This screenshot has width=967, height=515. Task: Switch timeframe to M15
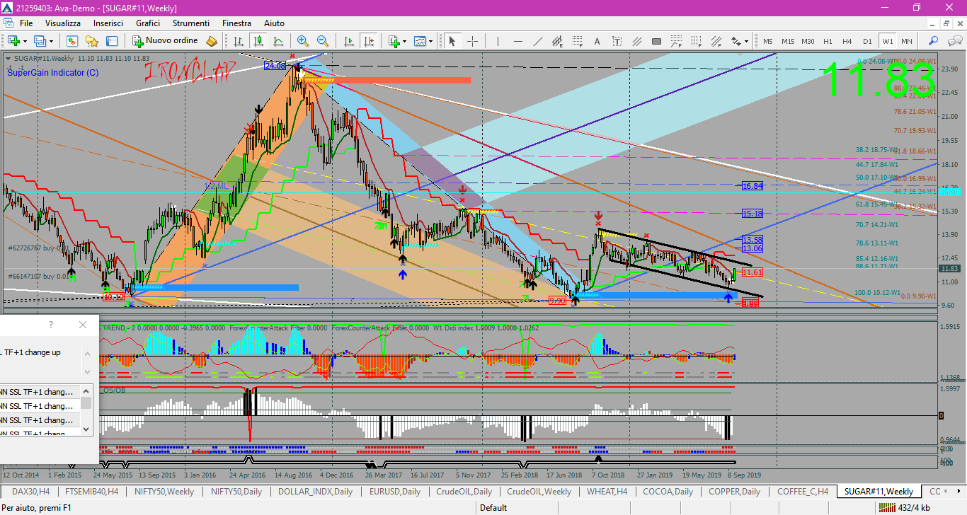[788, 41]
